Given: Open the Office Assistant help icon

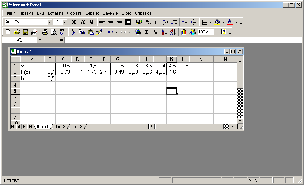Looking at the screenshot, I should click(x=223, y=32).
